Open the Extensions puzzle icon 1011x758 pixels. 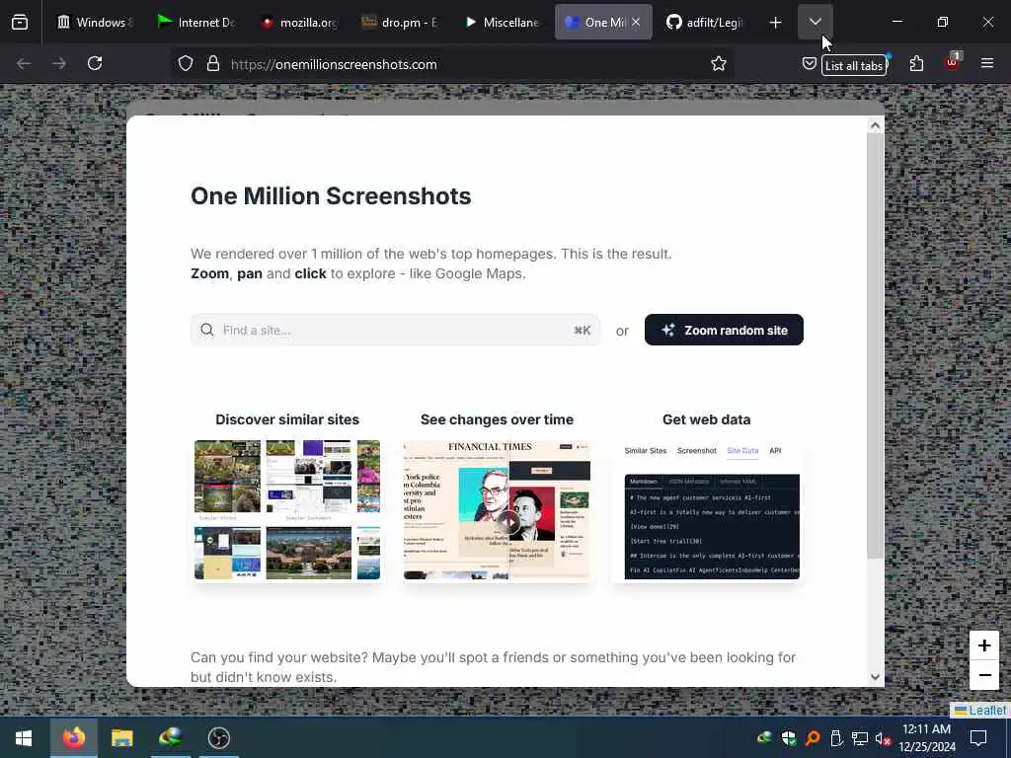[916, 63]
